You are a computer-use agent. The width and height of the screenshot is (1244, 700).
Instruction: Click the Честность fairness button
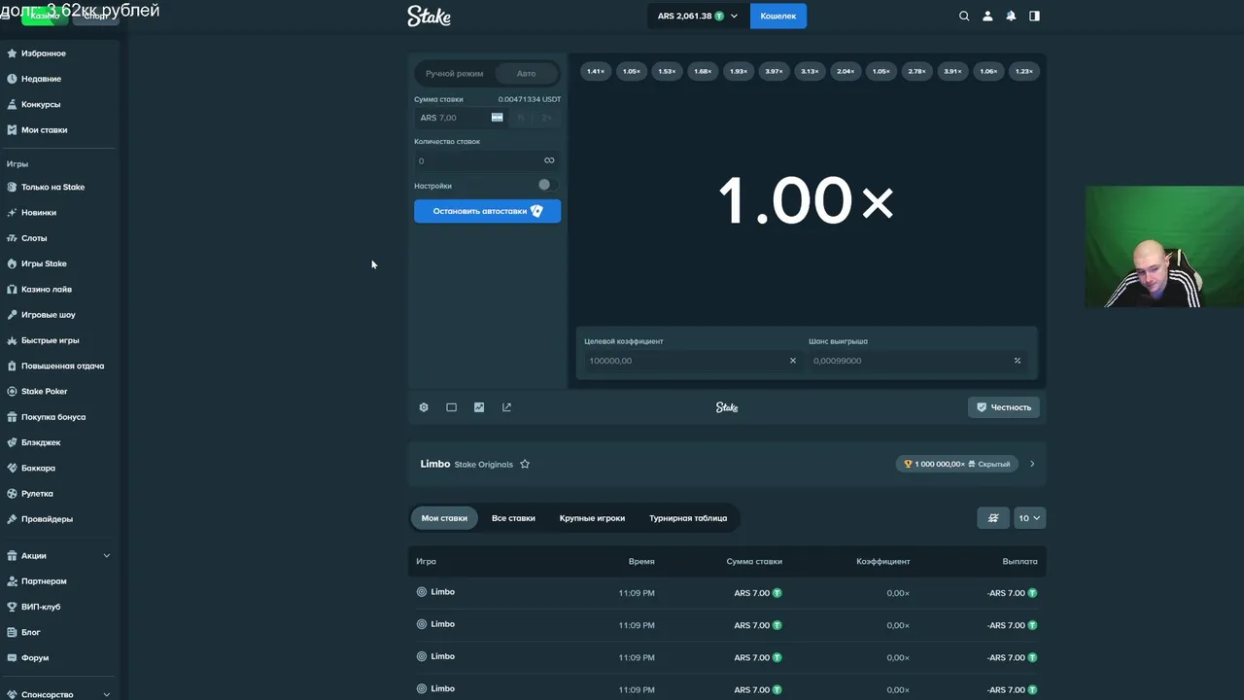pyautogui.click(x=1004, y=407)
